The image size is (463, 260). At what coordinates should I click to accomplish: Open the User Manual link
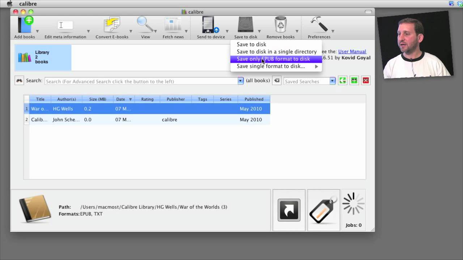[352, 52]
